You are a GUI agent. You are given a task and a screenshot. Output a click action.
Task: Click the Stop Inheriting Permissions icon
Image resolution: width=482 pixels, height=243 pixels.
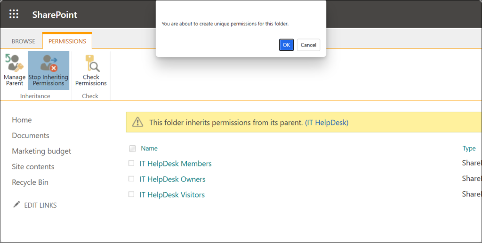pyautogui.click(x=48, y=63)
